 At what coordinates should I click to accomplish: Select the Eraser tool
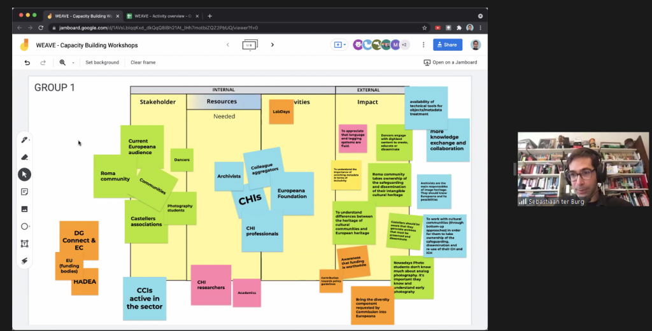coord(25,157)
